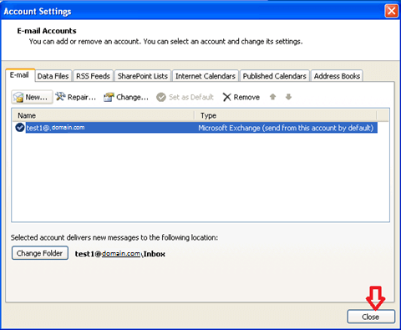Viewport: 401px width, 330px height.
Task: Click the Change account folder icon
Action: tap(109, 97)
